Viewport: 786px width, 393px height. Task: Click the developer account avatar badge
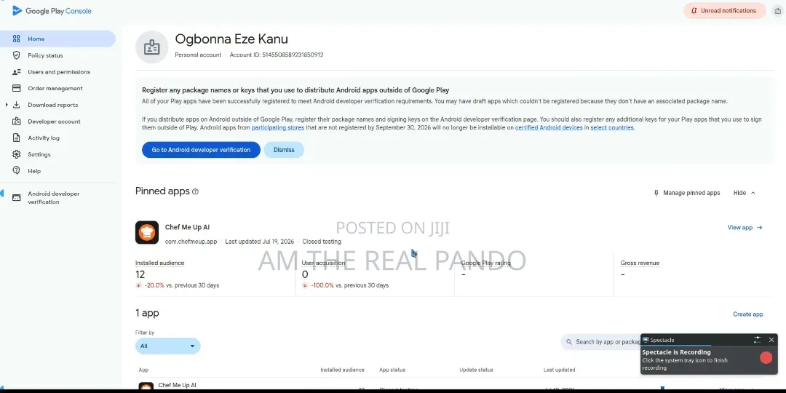tap(152, 47)
